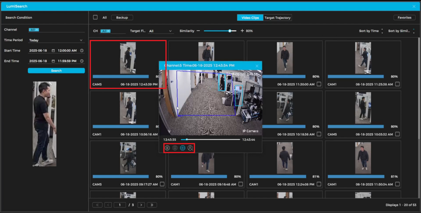Click the End Time clock icon
The height and width of the screenshot is (213, 421).
coord(82,61)
